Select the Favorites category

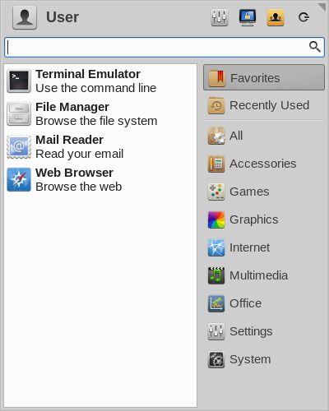(x=264, y=78)
